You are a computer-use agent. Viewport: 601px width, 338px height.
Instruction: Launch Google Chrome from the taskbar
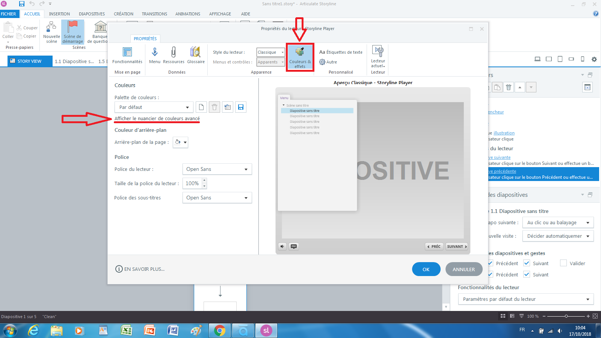click(220, 330)
